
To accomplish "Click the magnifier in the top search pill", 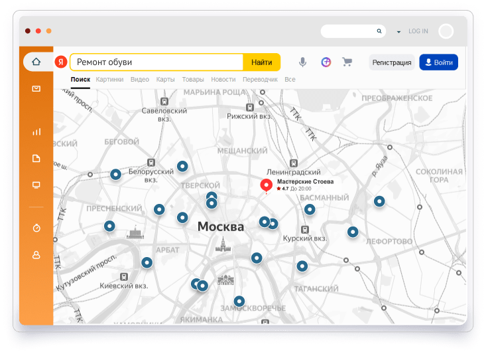I will pyautogui.click(x=379, y=31).
